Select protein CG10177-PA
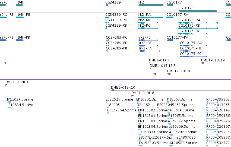 click(178, 37)
